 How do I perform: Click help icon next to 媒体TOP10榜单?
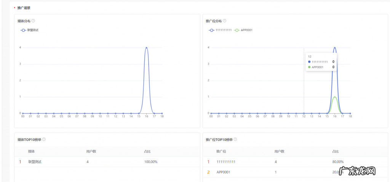point(44,139)
